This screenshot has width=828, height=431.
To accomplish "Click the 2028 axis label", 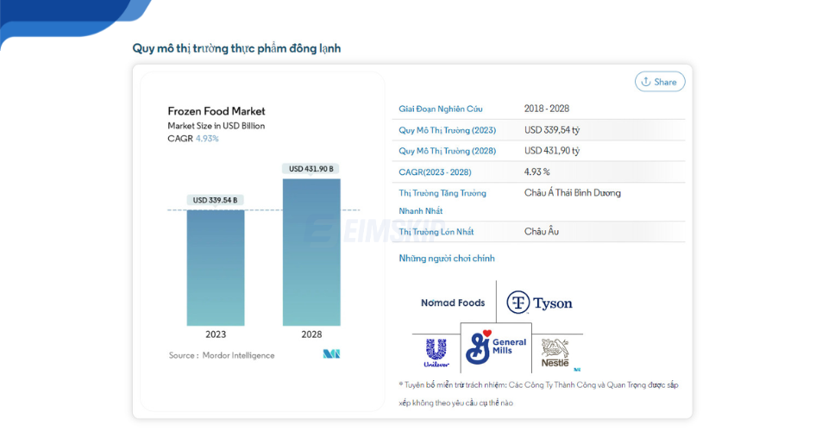I will click(x=311, y=334).
